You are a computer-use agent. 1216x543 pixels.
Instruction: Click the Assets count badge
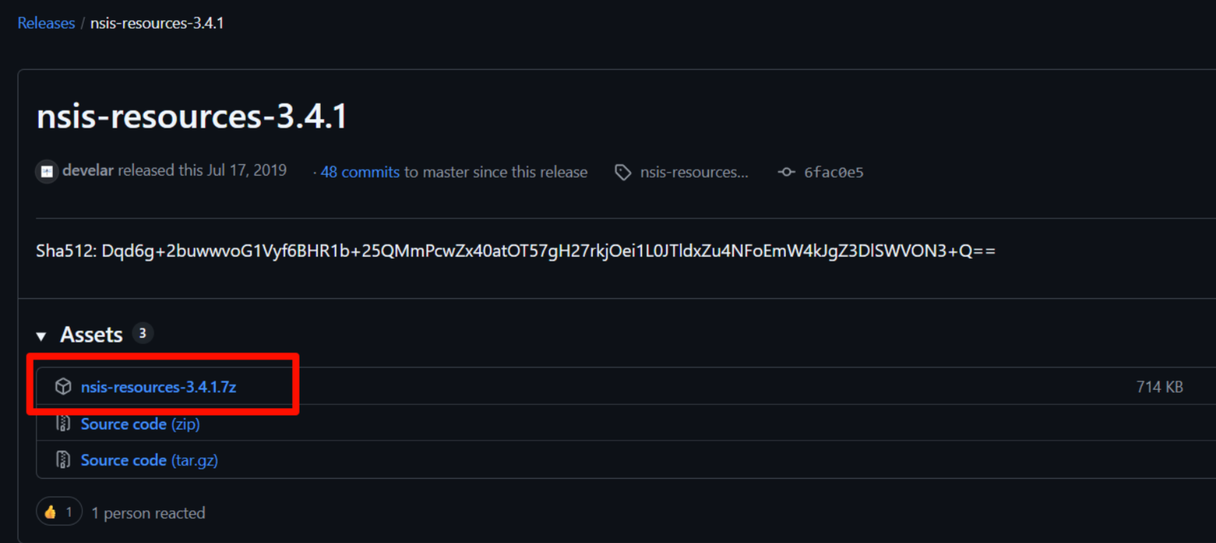pyautogui.click(x=142, y=333)
